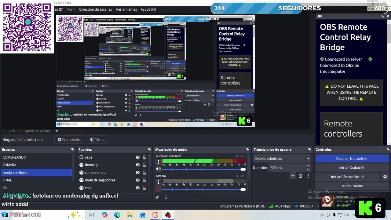Click Iniciar Grabación button

click(352, 168)
